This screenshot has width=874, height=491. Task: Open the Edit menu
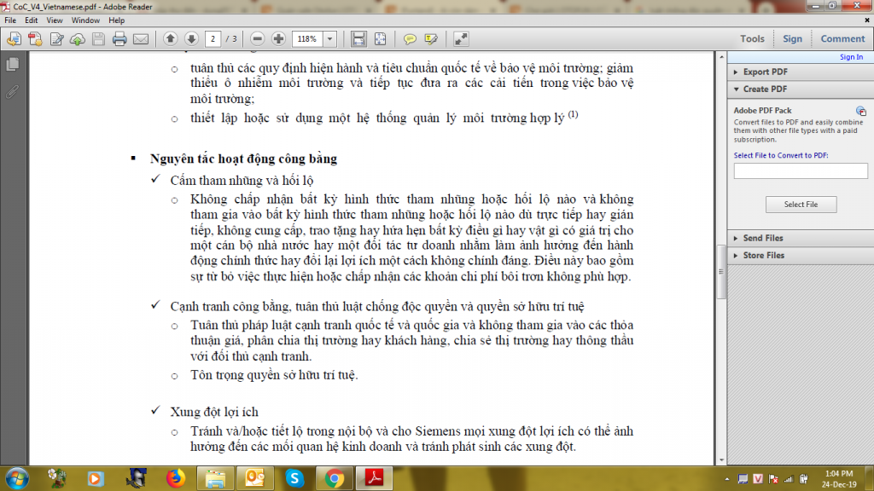(x=32, y=20)
